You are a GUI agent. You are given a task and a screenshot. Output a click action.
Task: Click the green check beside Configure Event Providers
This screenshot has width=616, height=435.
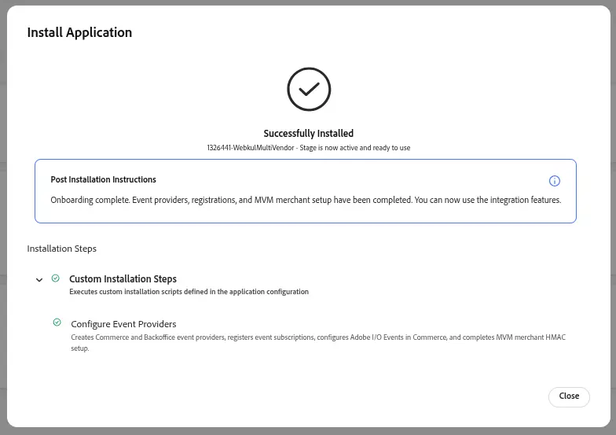57,323
